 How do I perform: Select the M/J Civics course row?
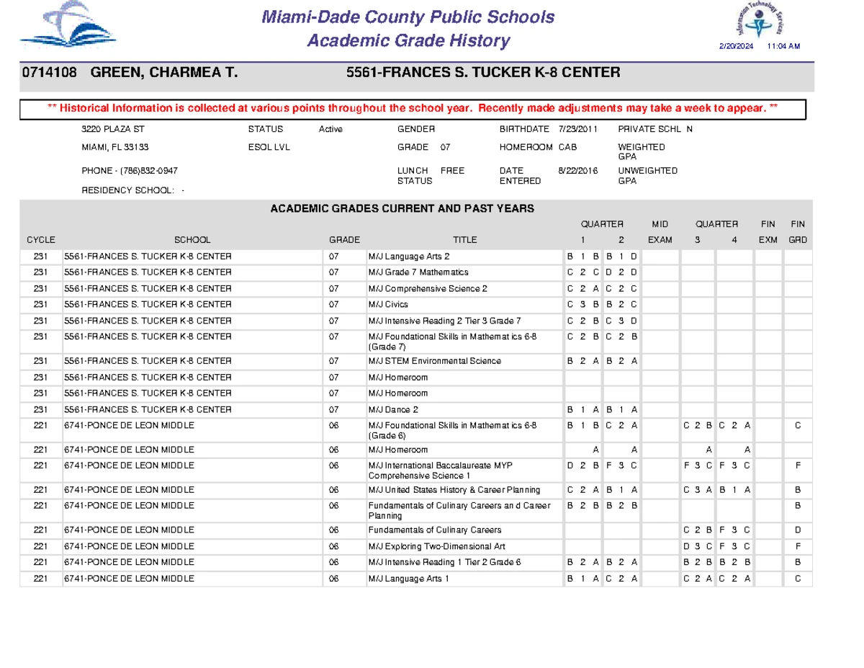point(388,305)
